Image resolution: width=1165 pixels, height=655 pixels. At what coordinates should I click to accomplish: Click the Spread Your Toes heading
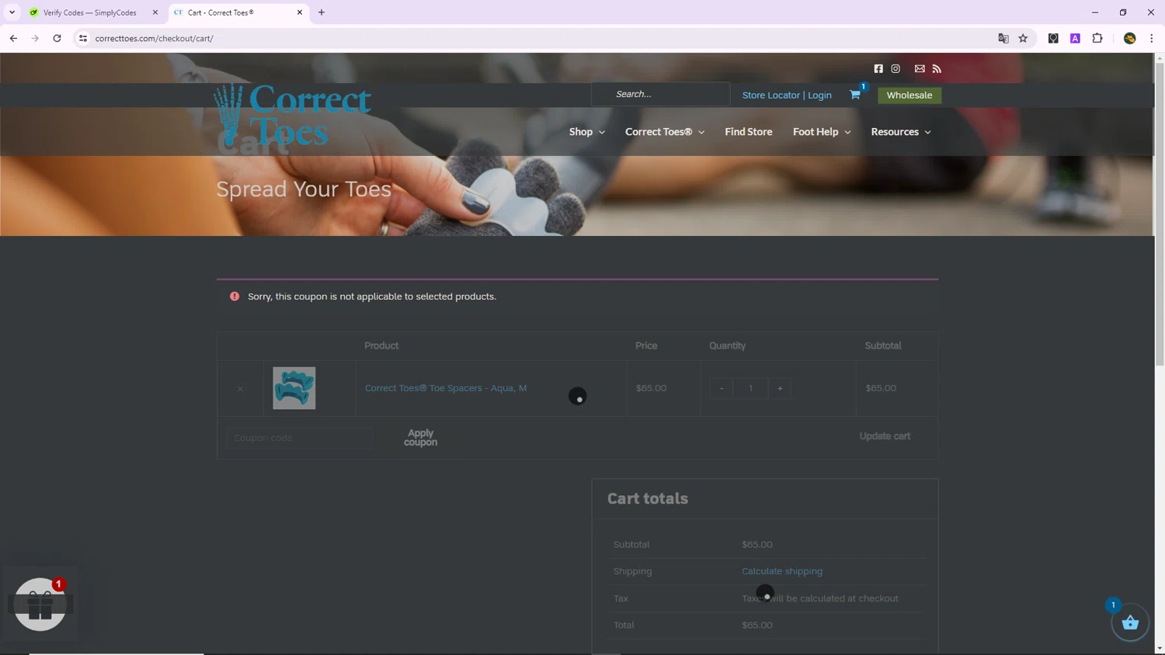click(x=304, y=189)
